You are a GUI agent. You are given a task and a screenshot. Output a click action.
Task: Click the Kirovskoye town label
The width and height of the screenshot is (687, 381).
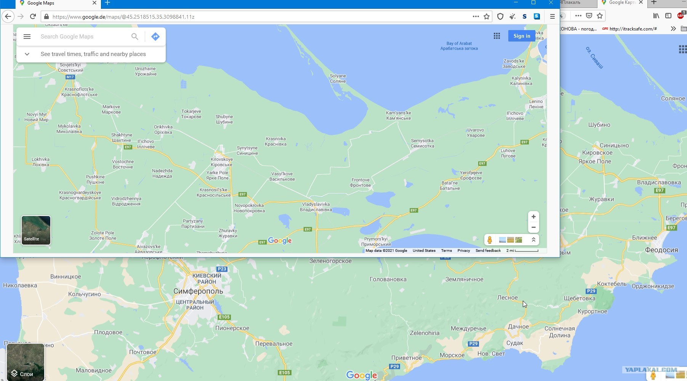click(x=221, y=162)
